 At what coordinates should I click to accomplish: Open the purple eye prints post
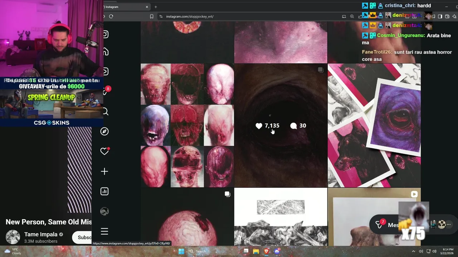pyautogui.click(x=374, y=126)
